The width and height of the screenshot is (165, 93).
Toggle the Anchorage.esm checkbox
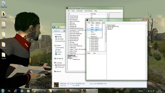[x=69, y=20]
